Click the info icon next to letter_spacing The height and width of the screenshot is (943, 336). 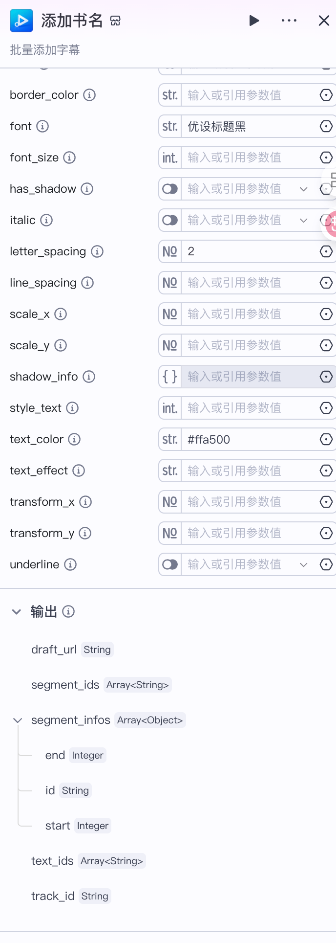click(97, 251)
